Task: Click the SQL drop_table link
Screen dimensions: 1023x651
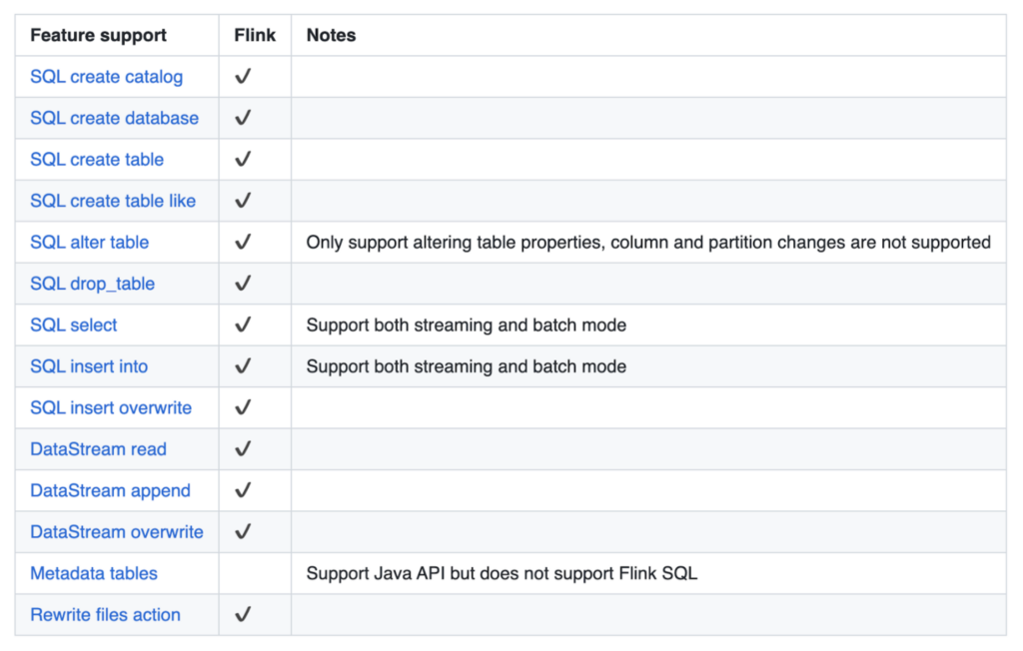Action: 92,284
